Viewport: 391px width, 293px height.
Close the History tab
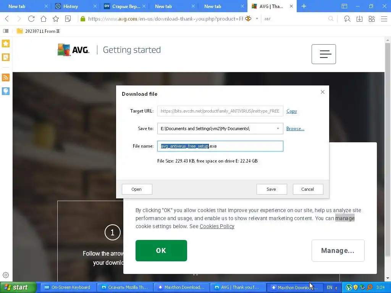pos(95,6)
